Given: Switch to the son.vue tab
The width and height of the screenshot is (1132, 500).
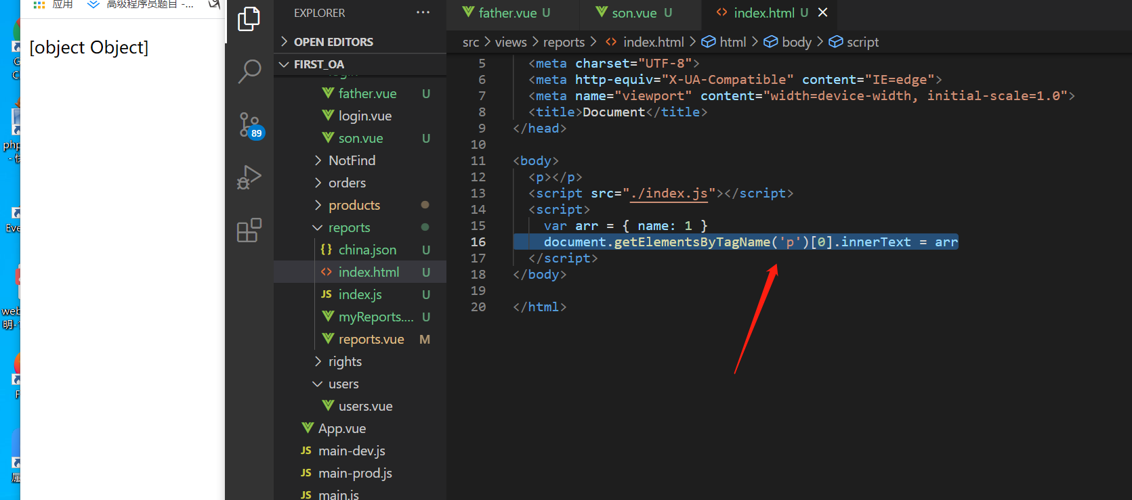Looking at the screenshot, I should tap(633, 13).
